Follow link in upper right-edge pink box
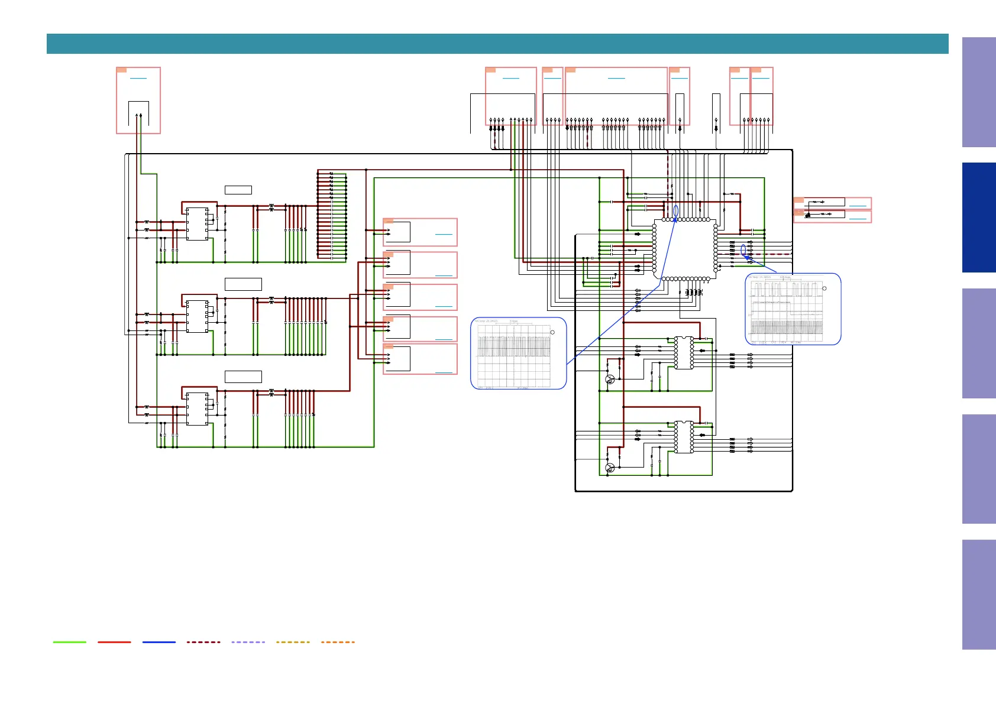The width and height of the screenshot is (996, 704). pyautogui.click(x=857, y=206)
